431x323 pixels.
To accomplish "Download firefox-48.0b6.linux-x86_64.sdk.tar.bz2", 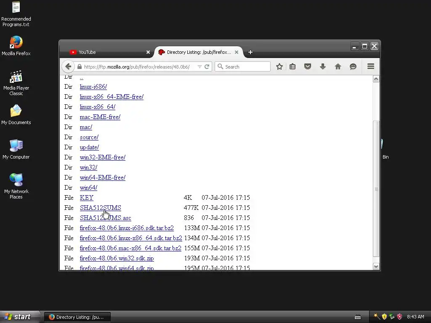I will point(131,238).
